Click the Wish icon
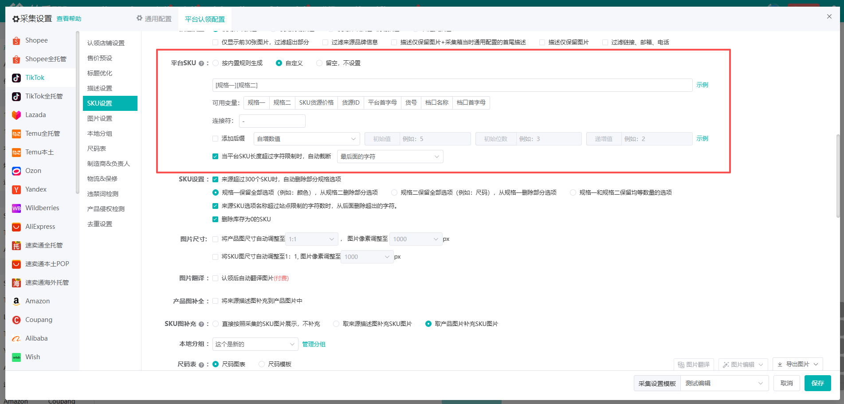 click(16, 357)
